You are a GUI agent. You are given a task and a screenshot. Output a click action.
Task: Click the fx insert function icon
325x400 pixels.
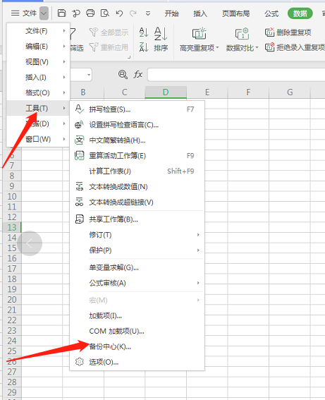[138, 75]
